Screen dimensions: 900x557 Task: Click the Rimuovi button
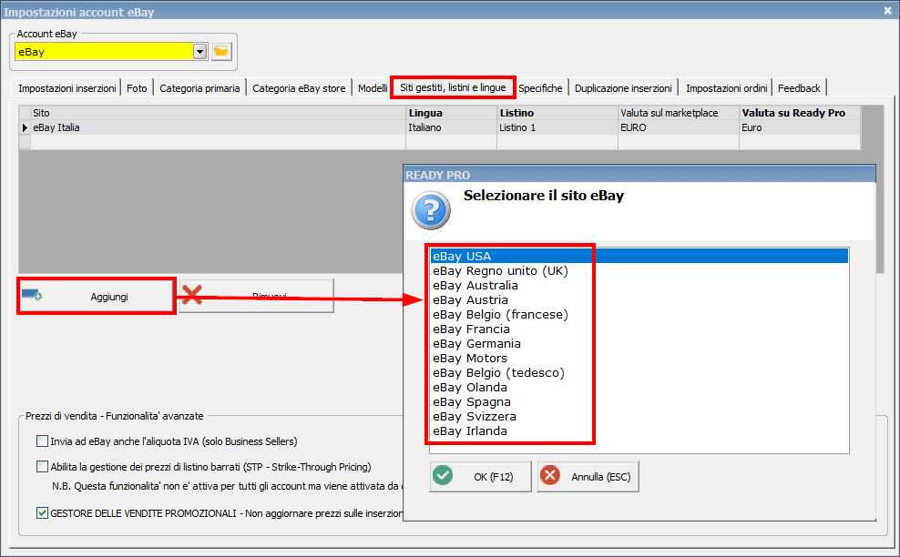(x=257, y=296)
